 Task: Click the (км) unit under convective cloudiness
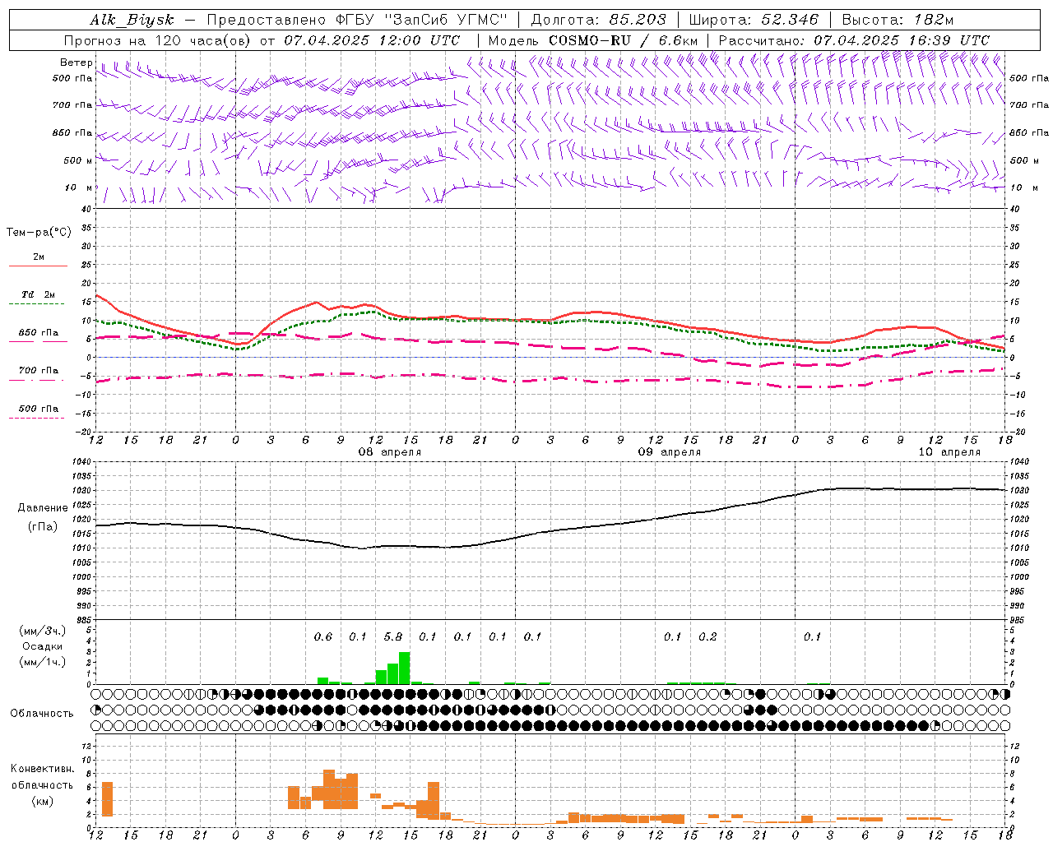(42, 801)
